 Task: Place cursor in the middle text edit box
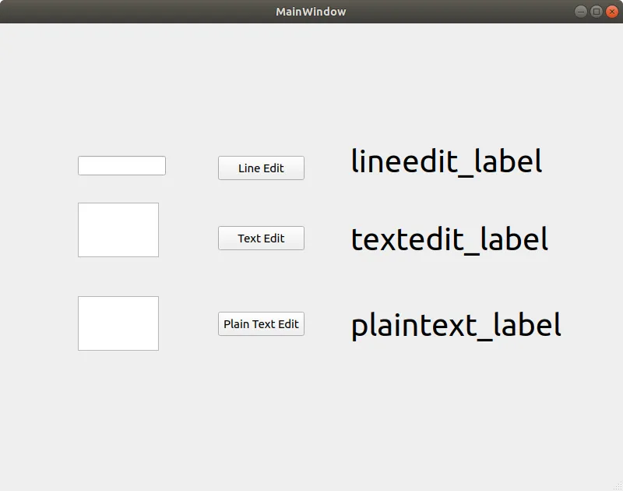pos(118,230)
